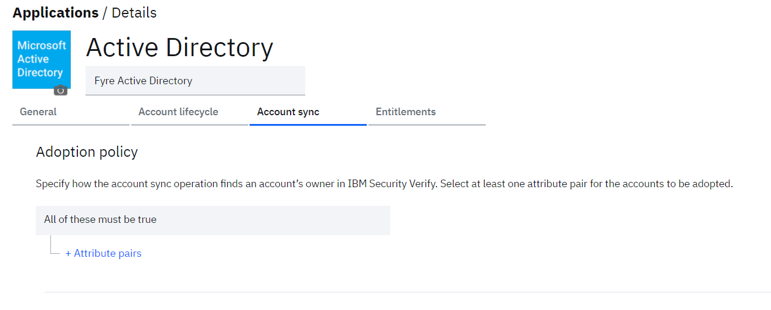Screen dimensions: 771x310
Task: Click the Adoption policy heading
Action: 87,152
